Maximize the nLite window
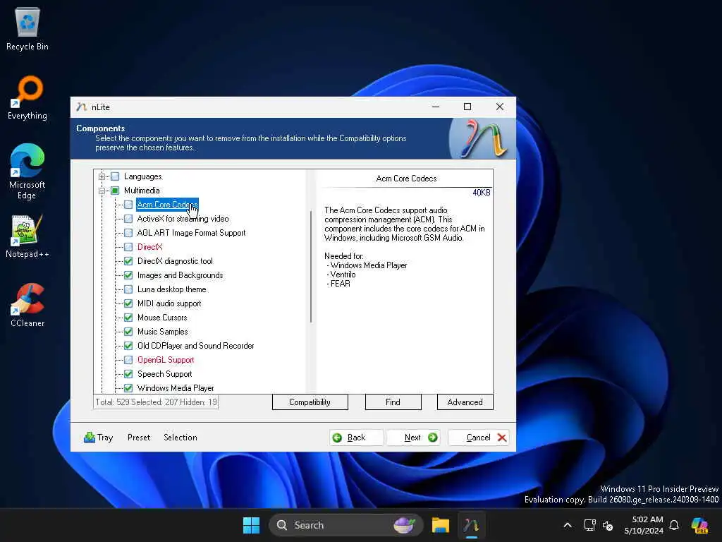 pyautogui.click(x=467, y=107)
